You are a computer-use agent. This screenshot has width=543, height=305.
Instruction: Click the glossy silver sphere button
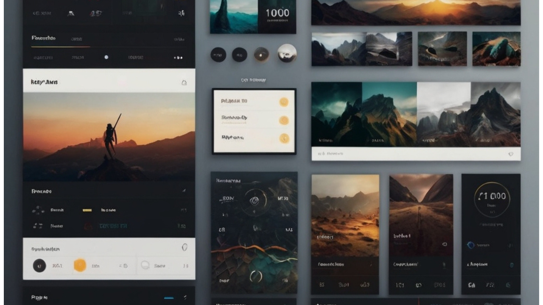click(x=287, y=53)
